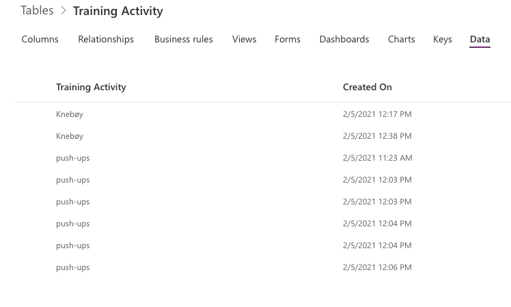Select the Views tab
Screen dimensions: 511x307
tap(244, 39)
